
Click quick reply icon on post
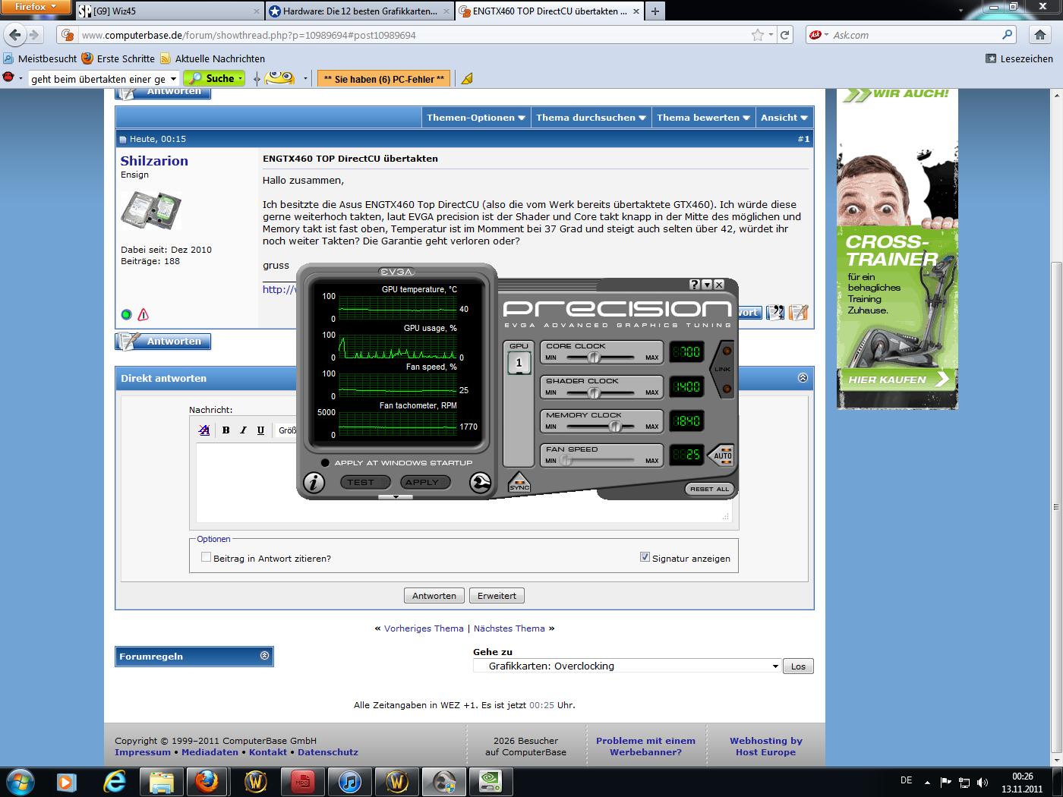(x=798, y=312)
